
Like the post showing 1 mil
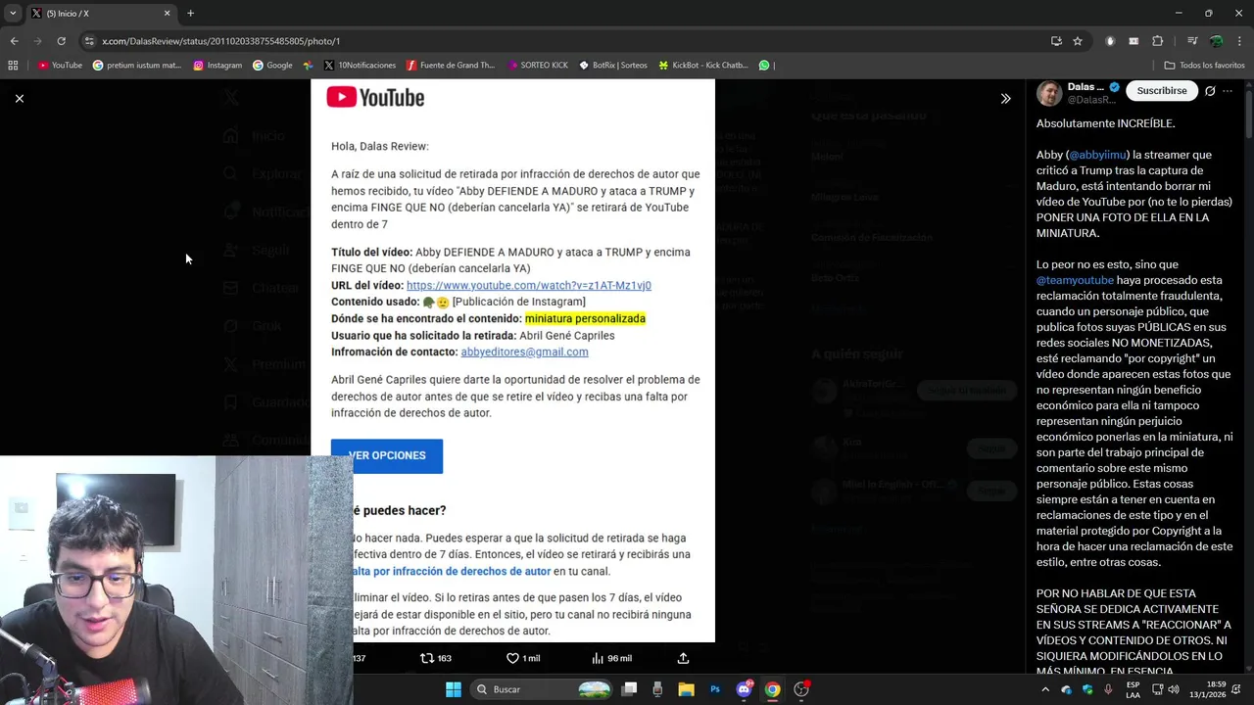coord(523,658)
